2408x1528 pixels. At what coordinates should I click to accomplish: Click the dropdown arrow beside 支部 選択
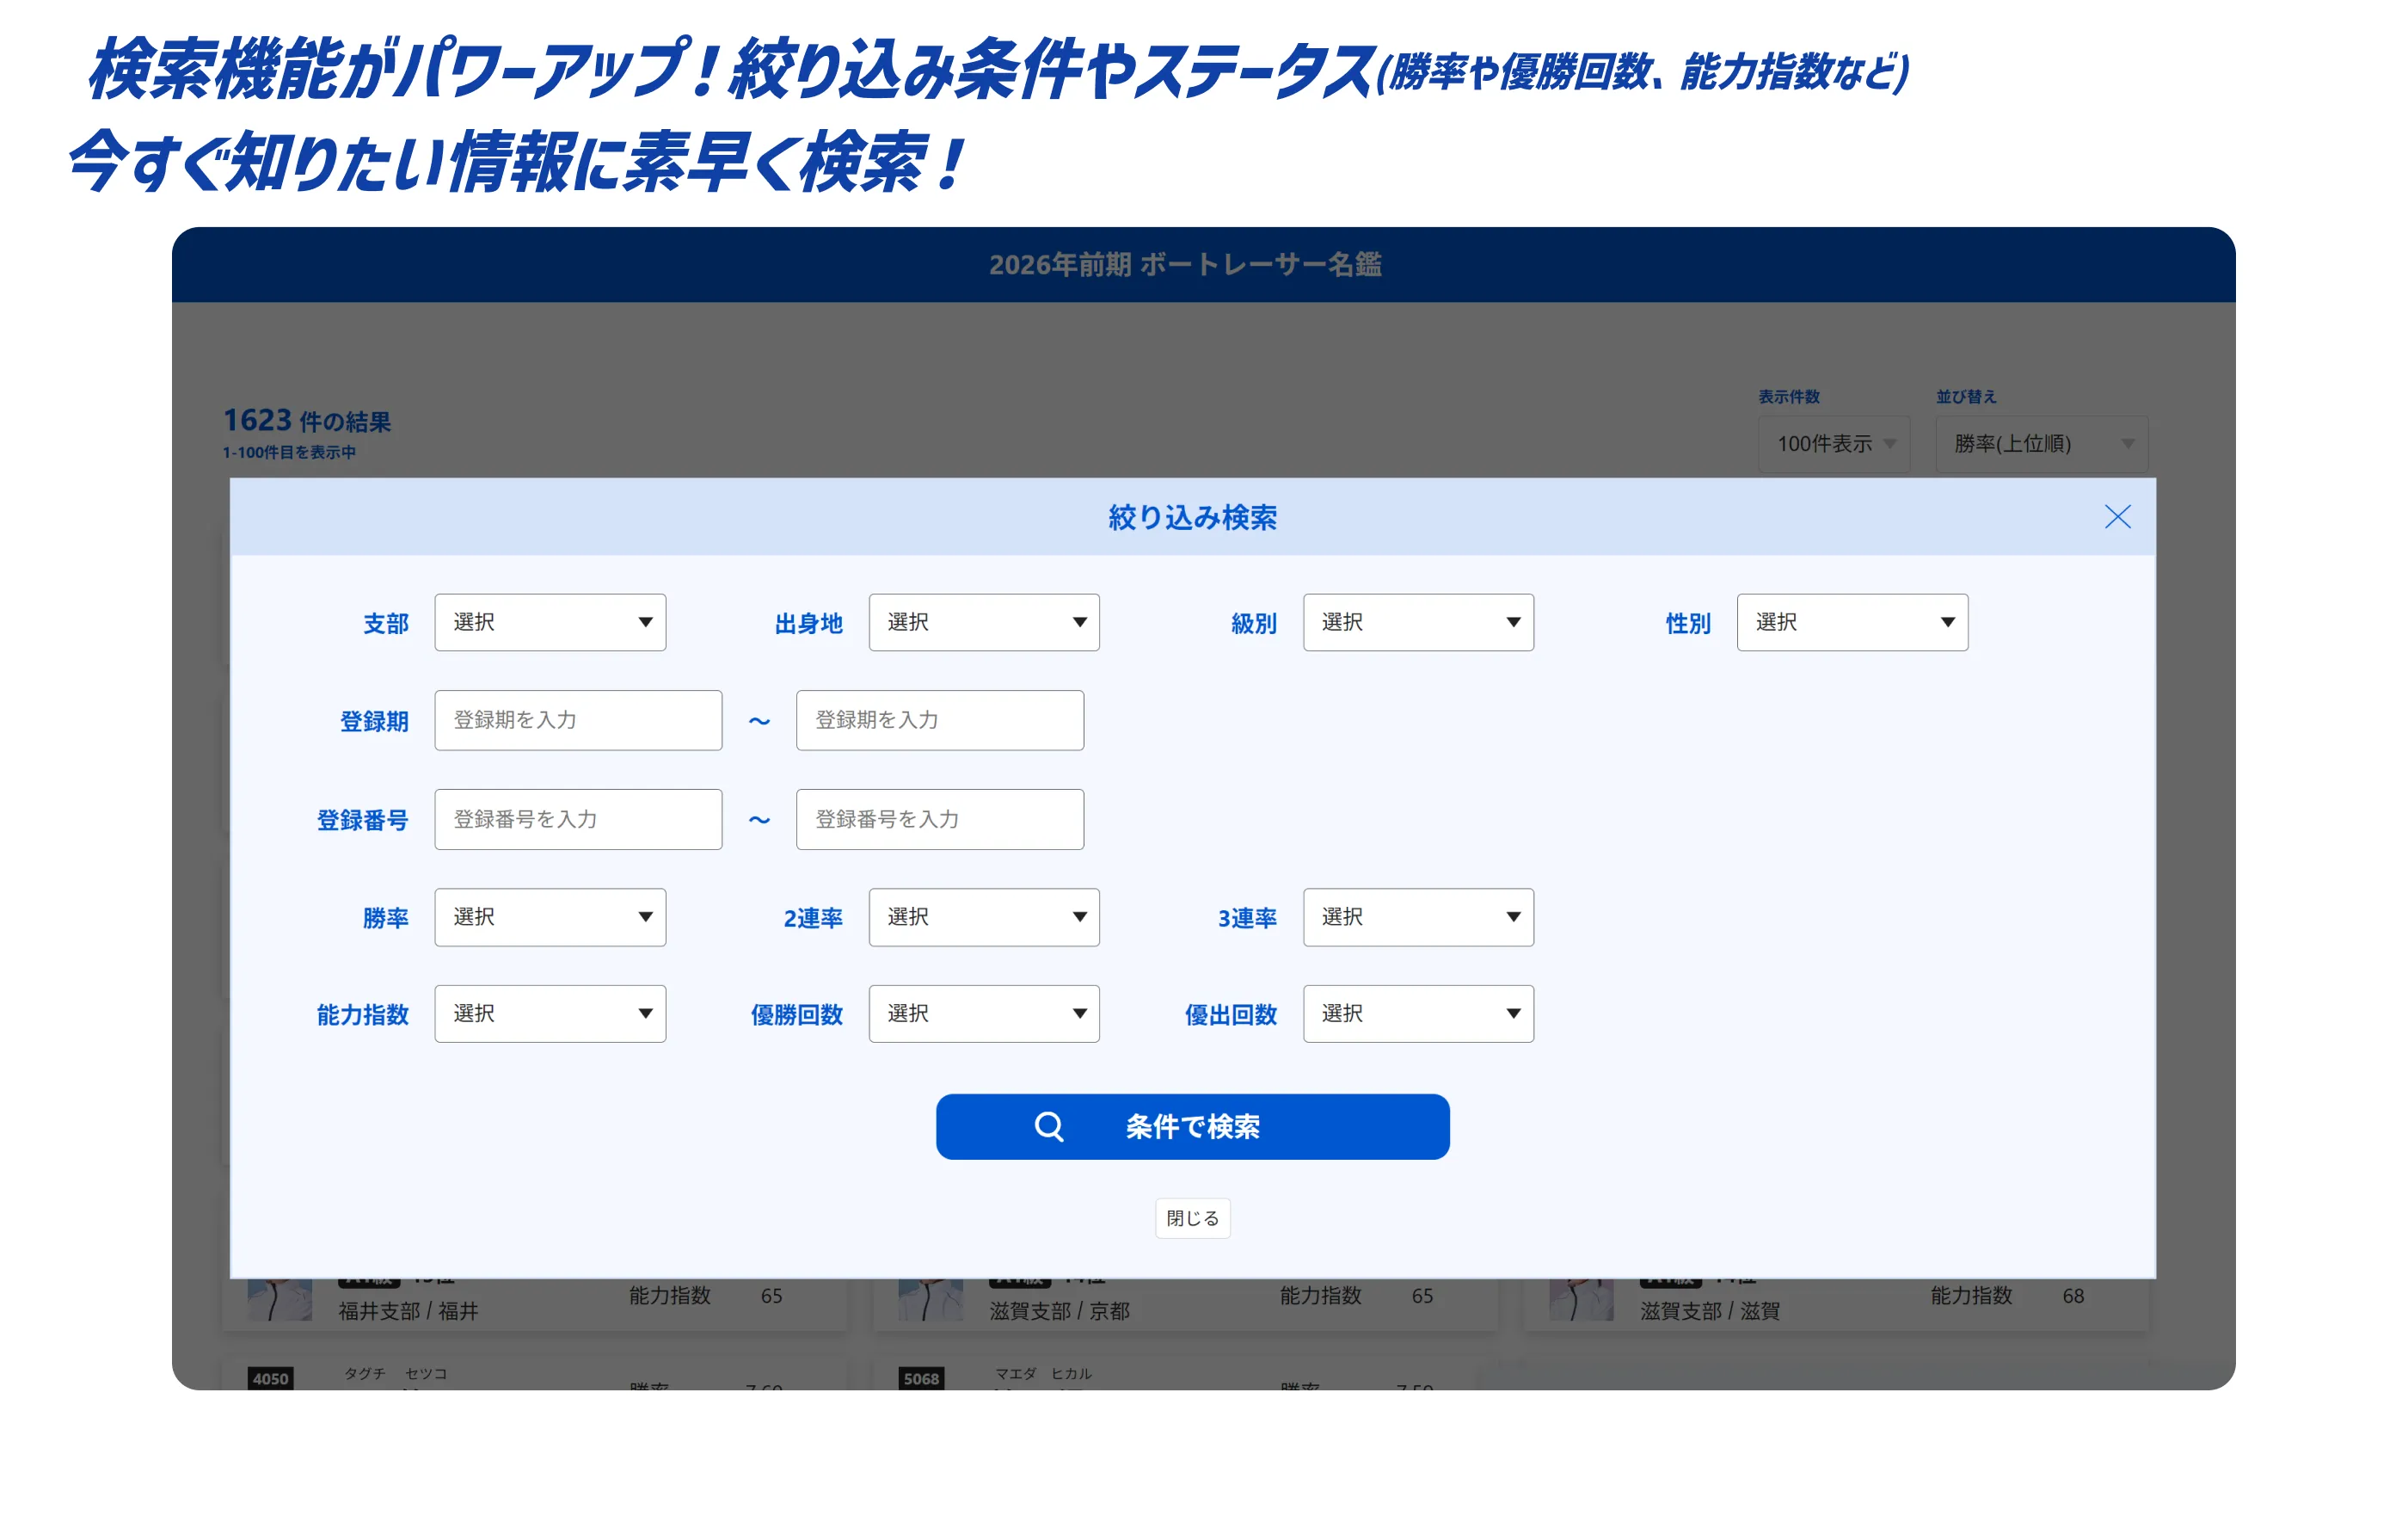coord(645,621)
